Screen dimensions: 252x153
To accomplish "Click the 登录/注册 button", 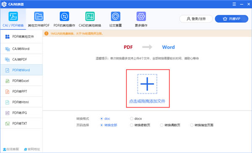I will [x=196, y=19].
